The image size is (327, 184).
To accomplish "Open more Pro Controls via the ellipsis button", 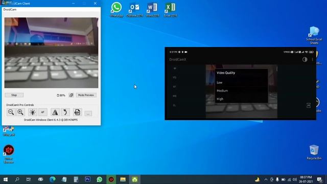I will pos(88,113).
